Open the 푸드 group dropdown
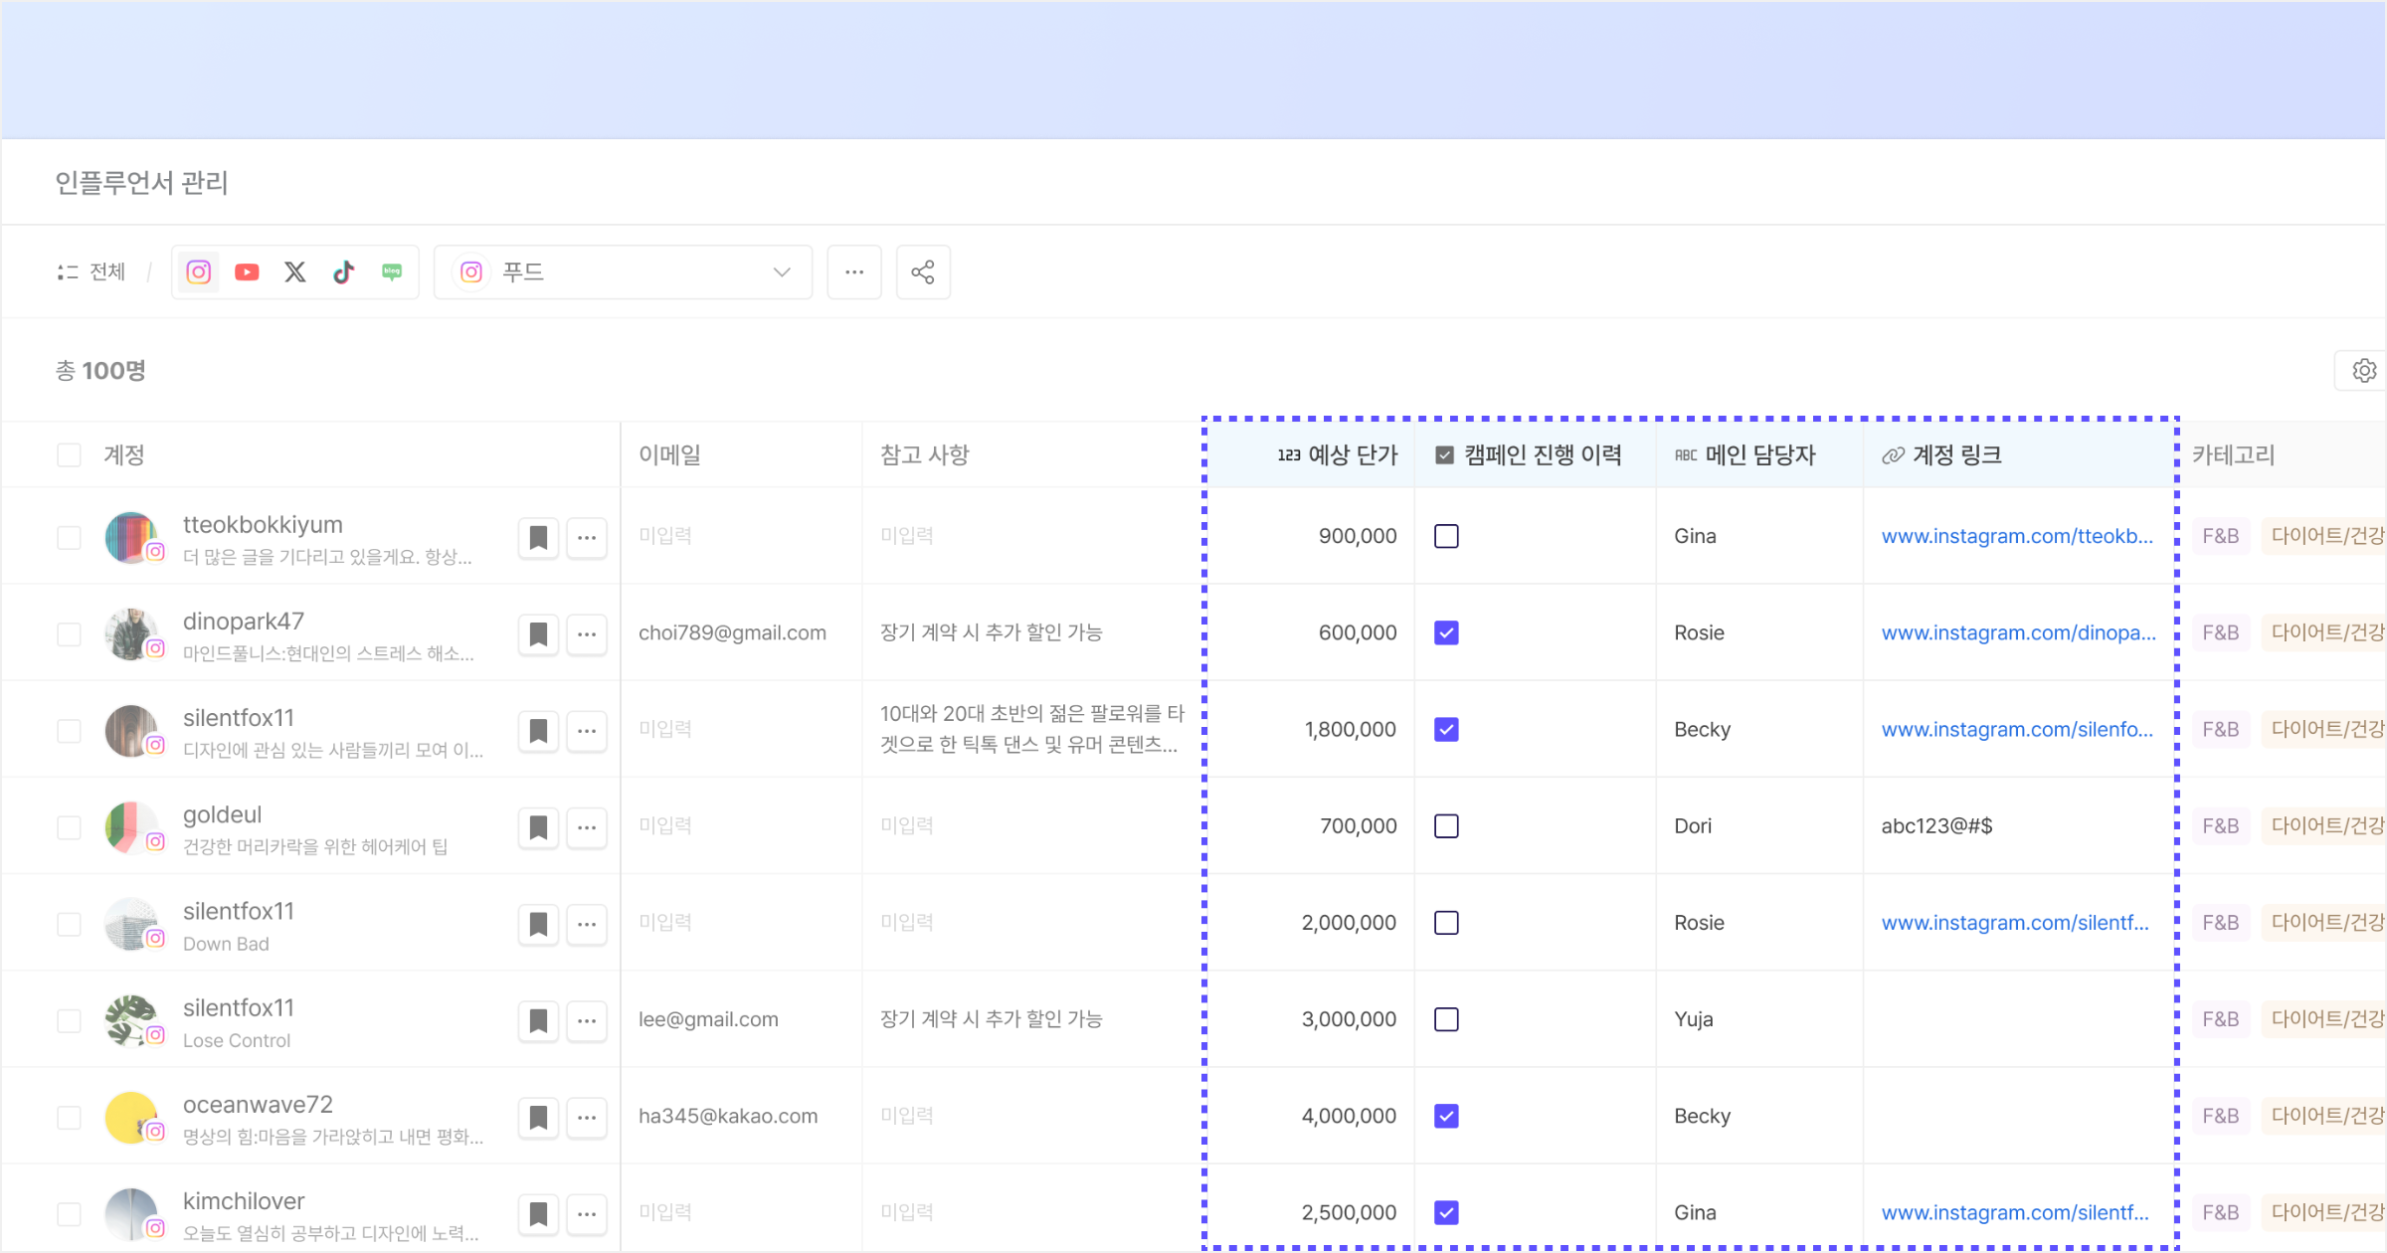Screen dimensions: 2387x1253 pos(624,272)
